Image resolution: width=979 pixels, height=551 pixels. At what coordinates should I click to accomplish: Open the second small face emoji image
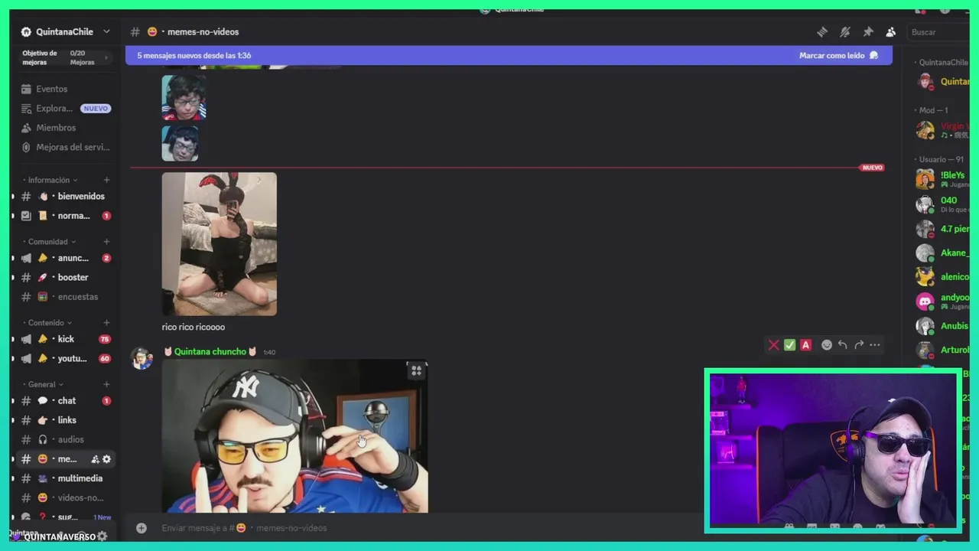(x=181, y=142)
